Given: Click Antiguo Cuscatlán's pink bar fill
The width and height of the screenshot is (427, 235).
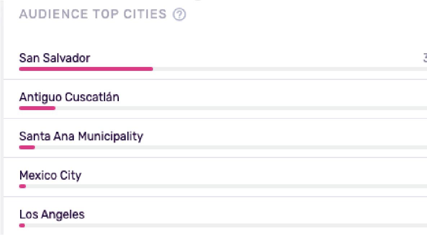Looking at the screenshot, I should click(x=37, y=108).
